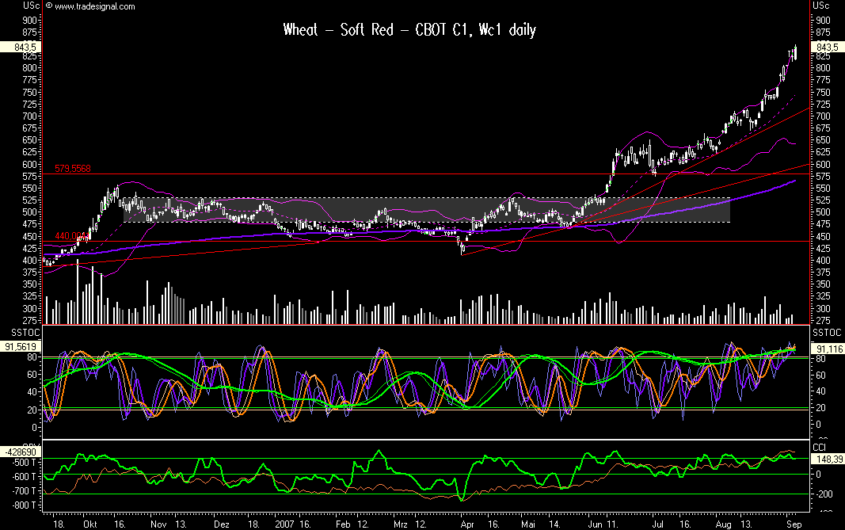The image size is (845, 530).
Task: Jump to 2007 on the date axis
Action: (284, 524)
